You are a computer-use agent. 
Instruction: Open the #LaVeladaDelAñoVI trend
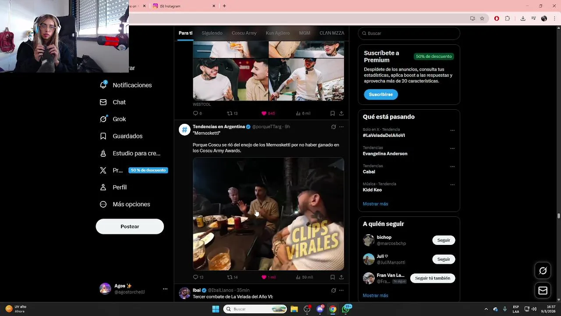(x=384, y=135)
